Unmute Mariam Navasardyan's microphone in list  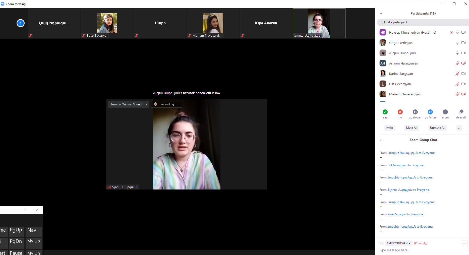click(x=457, y=94)
